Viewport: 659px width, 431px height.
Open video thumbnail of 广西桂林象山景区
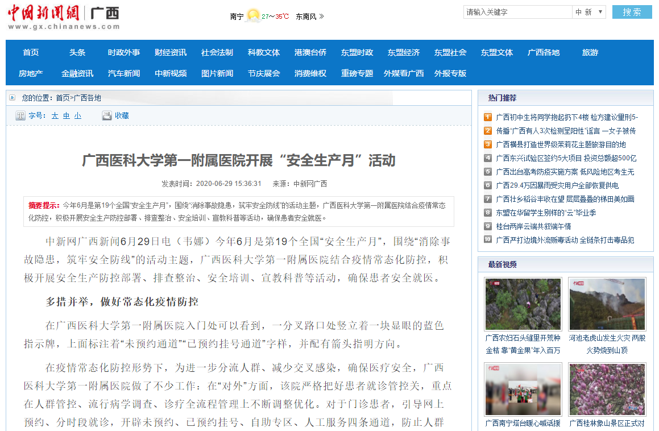pos(607,389)
